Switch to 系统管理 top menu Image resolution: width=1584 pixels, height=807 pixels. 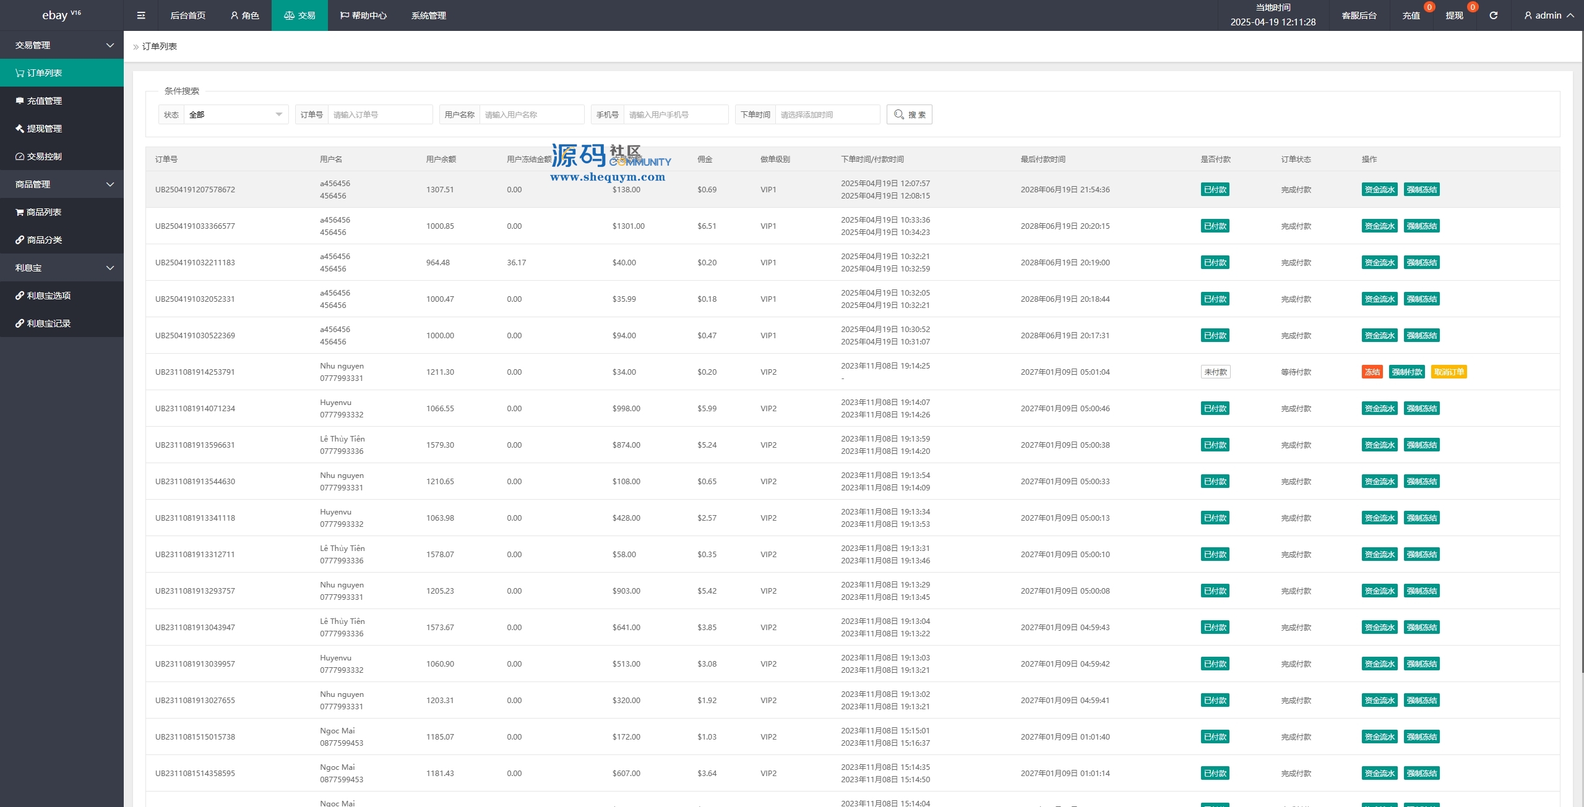428,15
